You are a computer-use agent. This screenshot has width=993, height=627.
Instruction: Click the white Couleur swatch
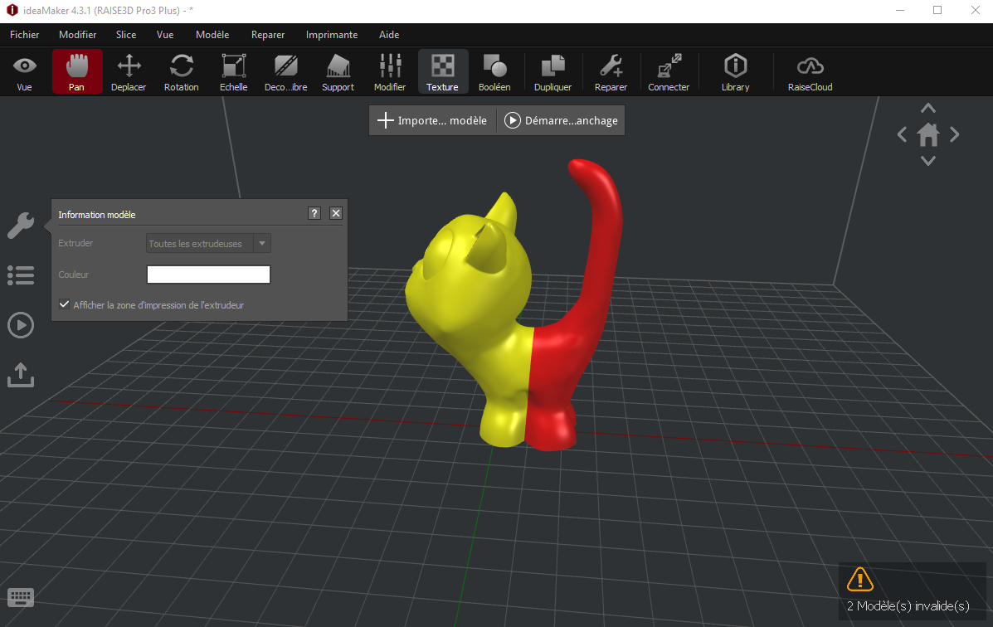coord(208,275)
